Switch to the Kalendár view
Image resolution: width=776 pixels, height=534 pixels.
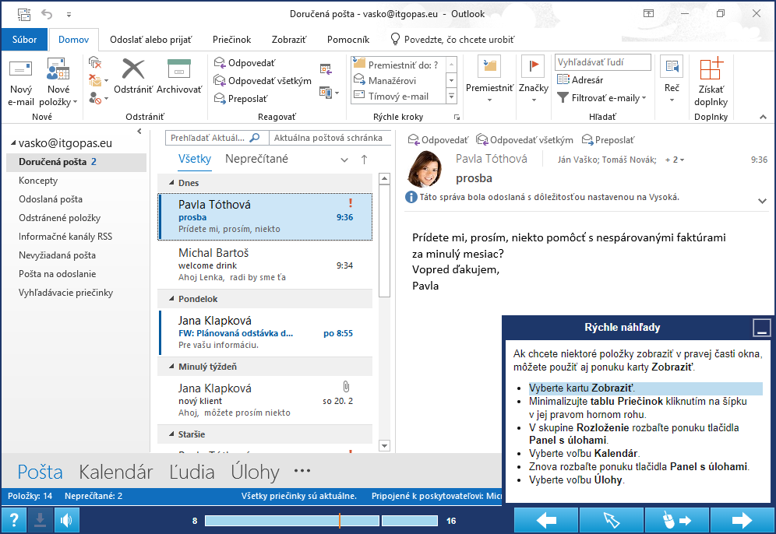[116, 472]
